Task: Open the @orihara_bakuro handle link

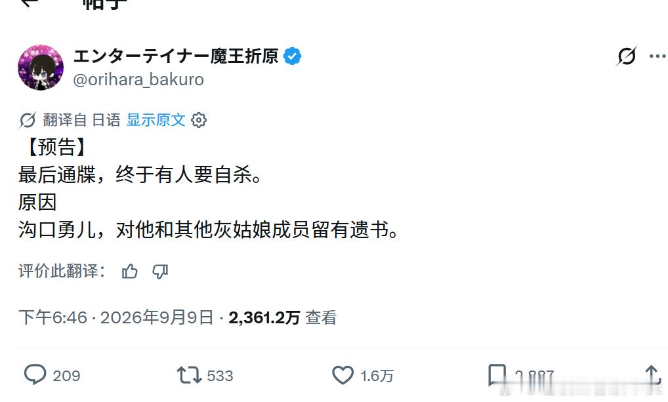Action: [x=138, y=79]
